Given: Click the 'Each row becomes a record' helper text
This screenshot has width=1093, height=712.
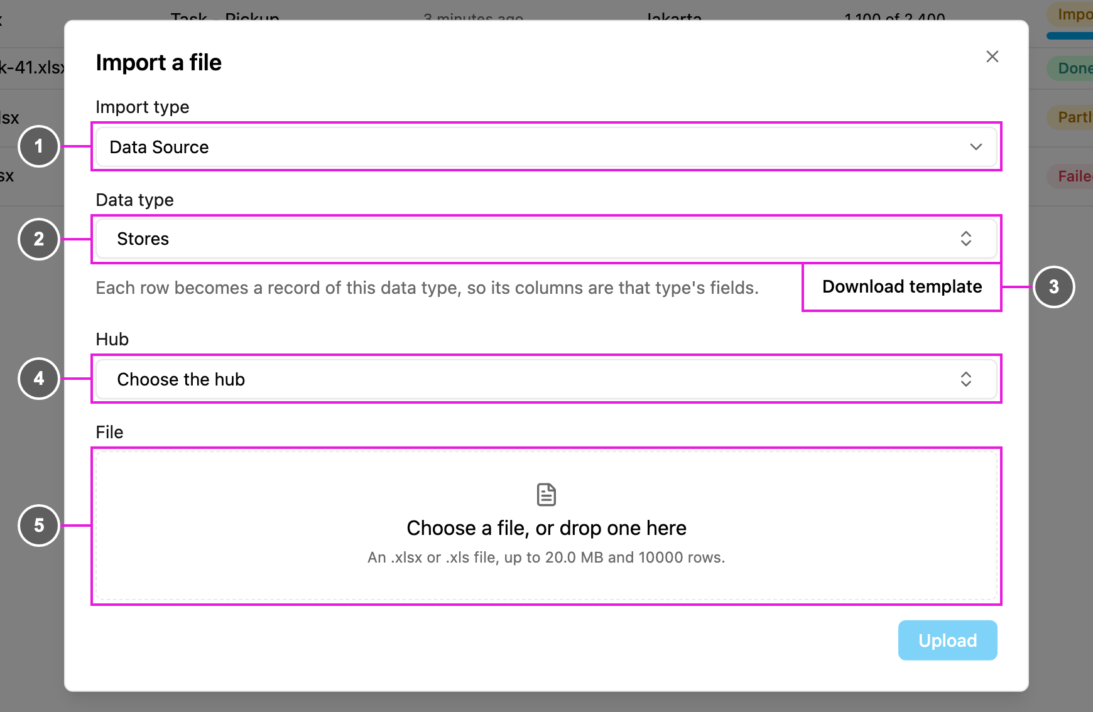Looking at the screenshot, I should tap(427, 288).
